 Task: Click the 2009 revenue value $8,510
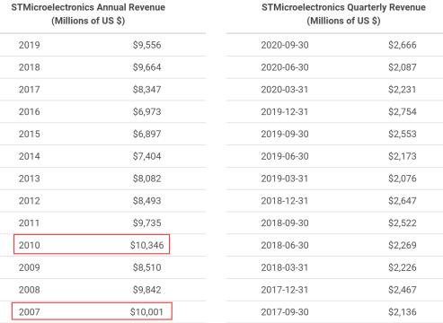tap(146, 267)
